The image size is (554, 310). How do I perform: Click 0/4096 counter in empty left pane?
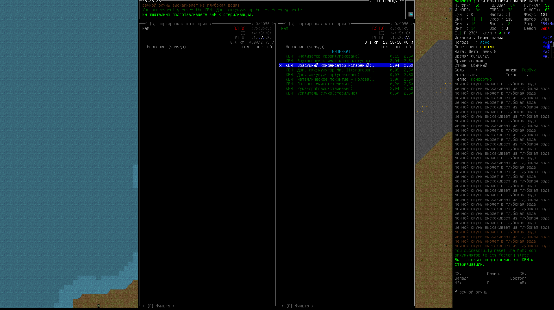pyautogui.click(x=263, y=24)
